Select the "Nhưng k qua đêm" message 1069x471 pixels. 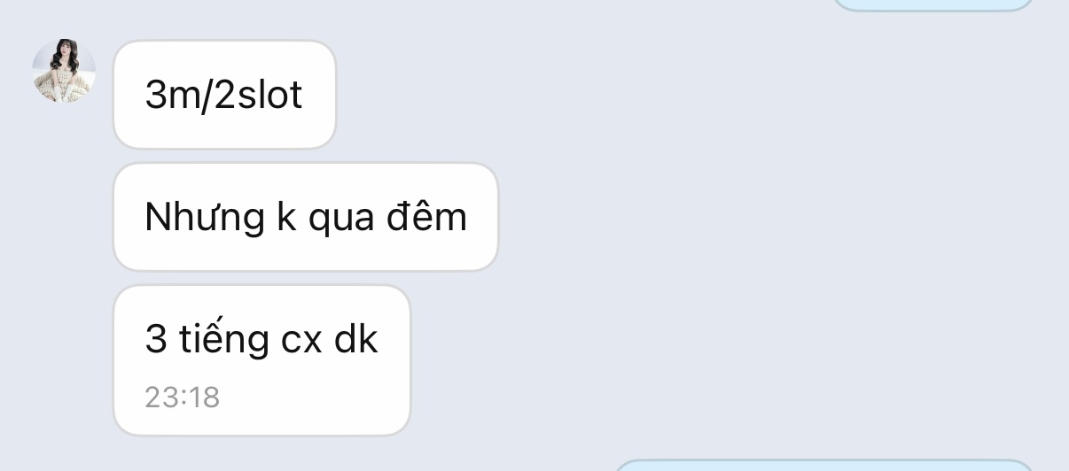306,217
